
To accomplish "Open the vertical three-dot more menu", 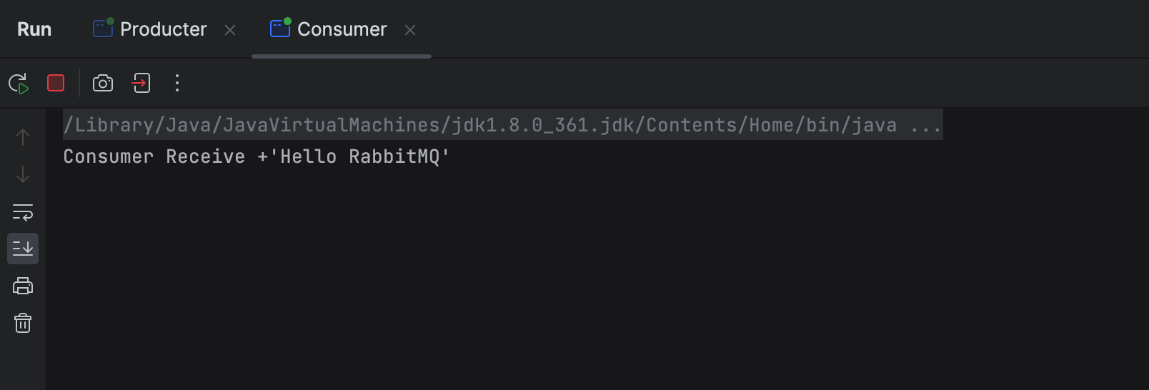I will pos(177,84).
